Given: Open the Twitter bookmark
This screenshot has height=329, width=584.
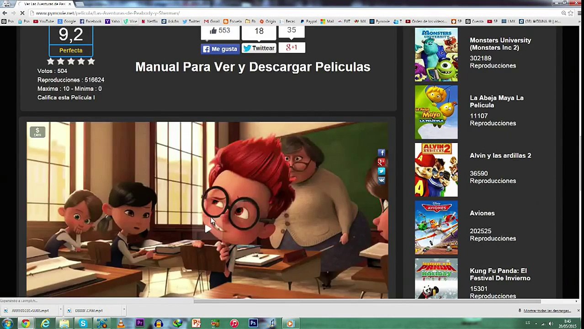Looking at the screenshot, I should [x=191, y=21].
